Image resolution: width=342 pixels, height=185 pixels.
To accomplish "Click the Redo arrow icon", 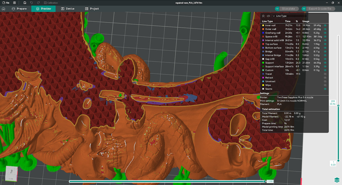I will (38, 3).
